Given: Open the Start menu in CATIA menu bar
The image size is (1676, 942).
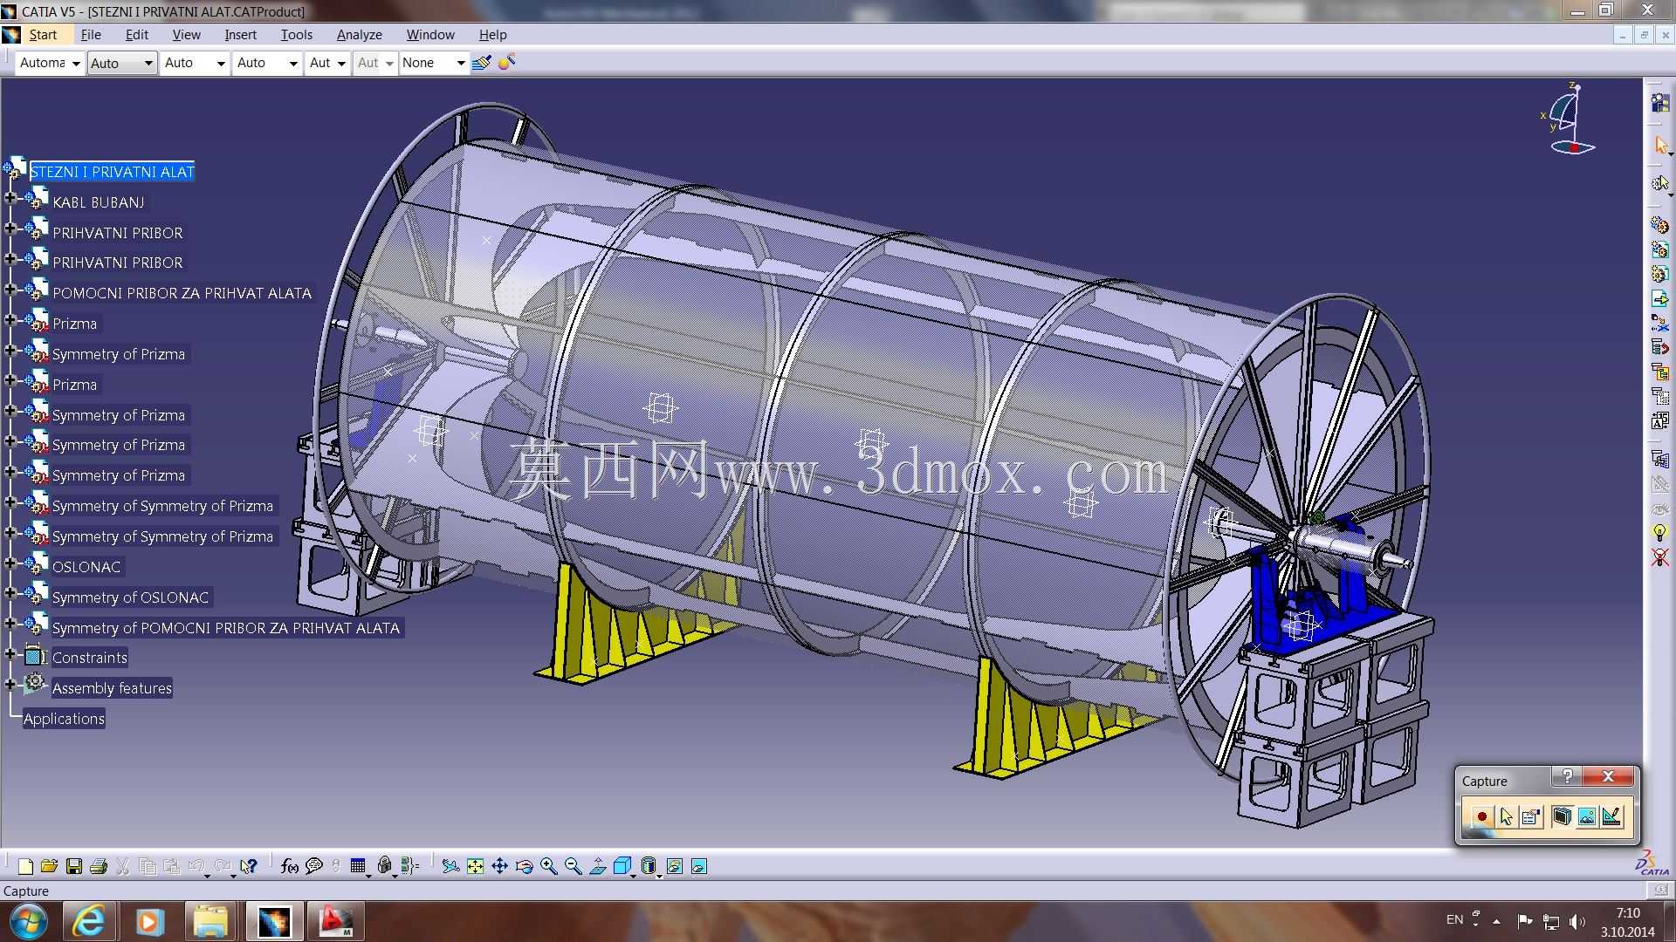Looking at the screenshot, I should [43, 35].
